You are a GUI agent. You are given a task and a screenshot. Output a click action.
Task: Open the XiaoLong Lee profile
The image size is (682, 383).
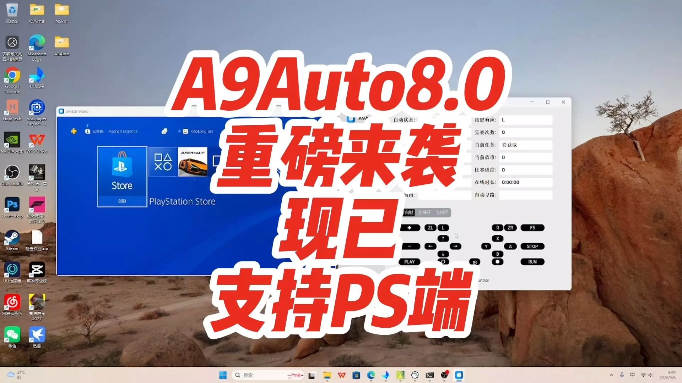[198, 131]
